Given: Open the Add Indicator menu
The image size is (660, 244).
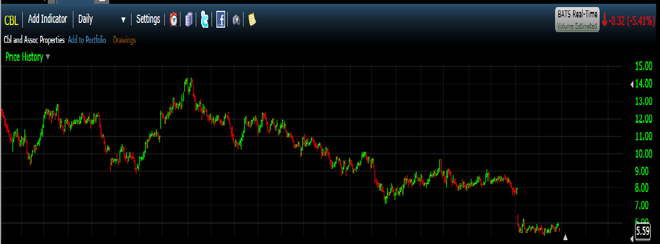Looking at the screenshot, I should click(x=47, y=19).
